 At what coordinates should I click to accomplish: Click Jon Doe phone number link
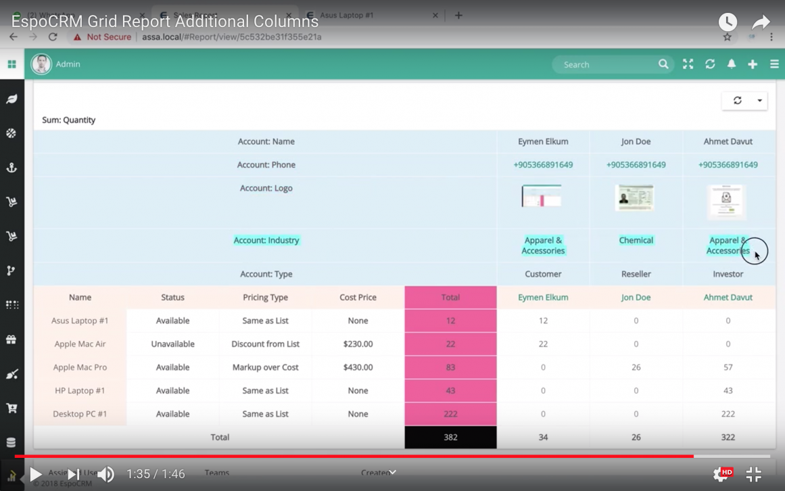(636, 164)
